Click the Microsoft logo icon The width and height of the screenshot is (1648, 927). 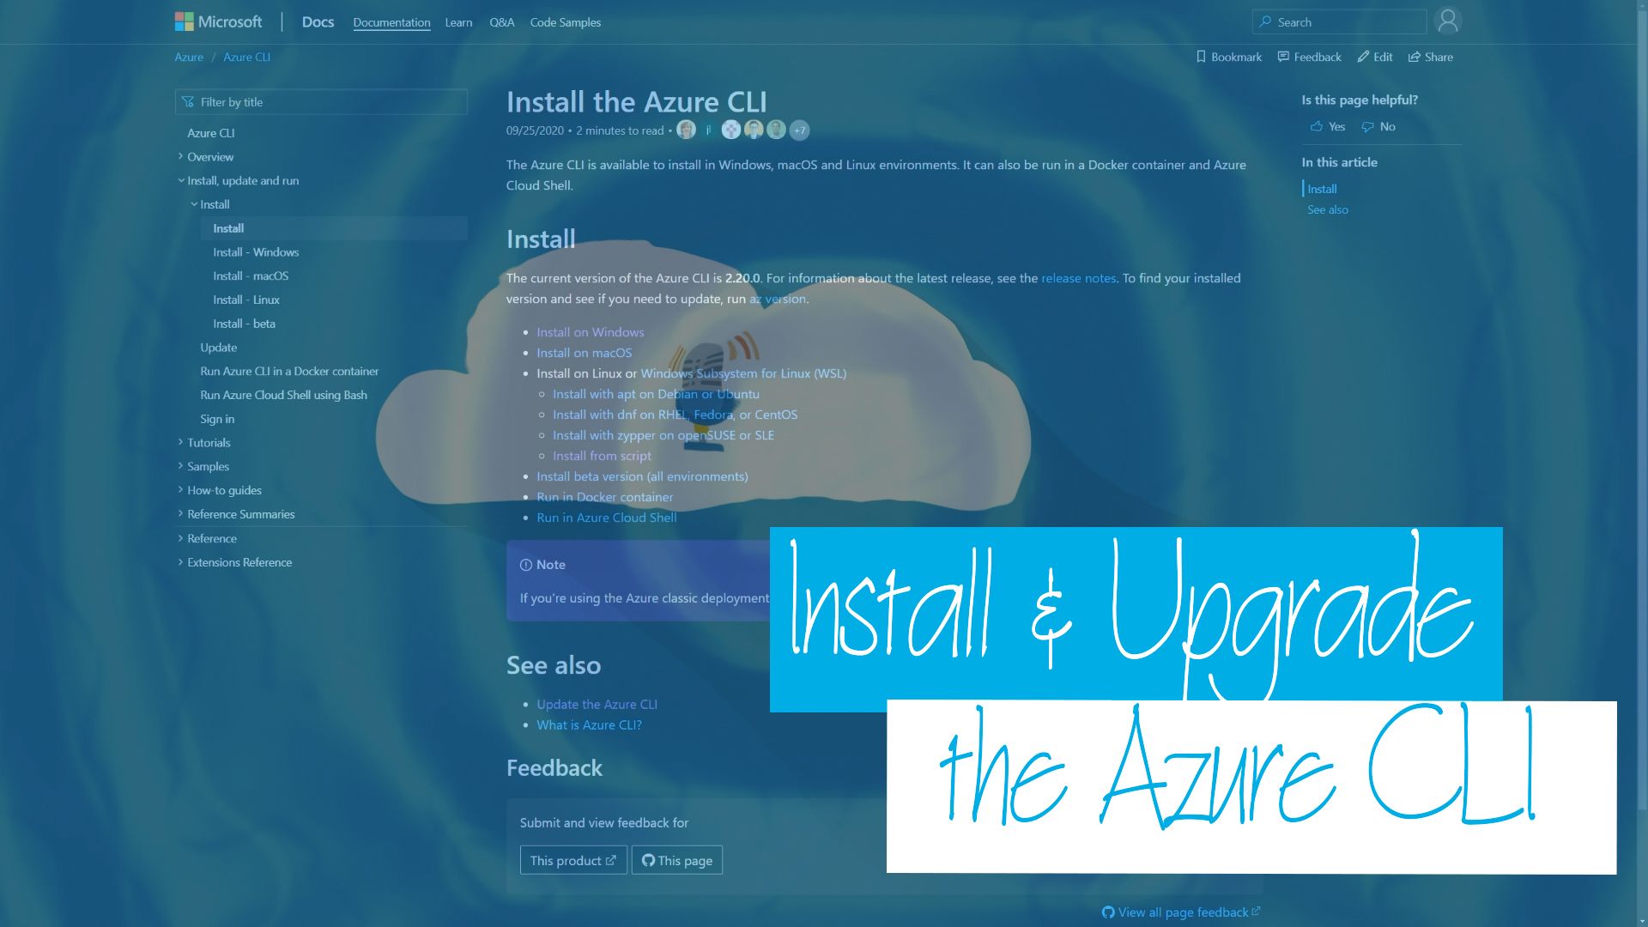tap(185, 21)
